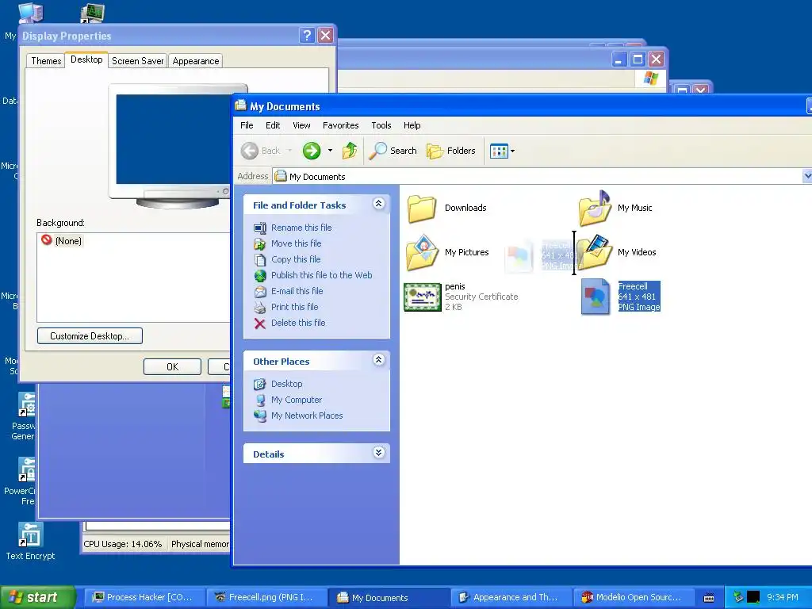This screenshot has height=609, width=812.
Task: Open the Forward history dropdown arrow
Action: 330,151
